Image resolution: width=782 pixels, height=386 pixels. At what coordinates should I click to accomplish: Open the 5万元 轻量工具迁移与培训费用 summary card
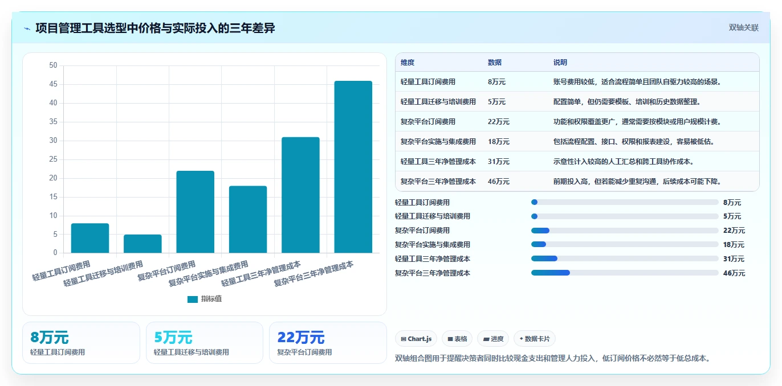[x=205, y=343]
